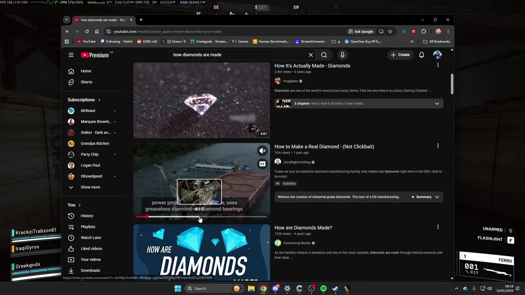
Task: Open Steam from taskbar
Action: 335,288
